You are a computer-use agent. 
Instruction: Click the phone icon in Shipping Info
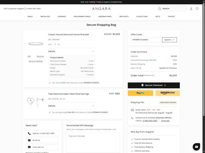click(132, 118)
